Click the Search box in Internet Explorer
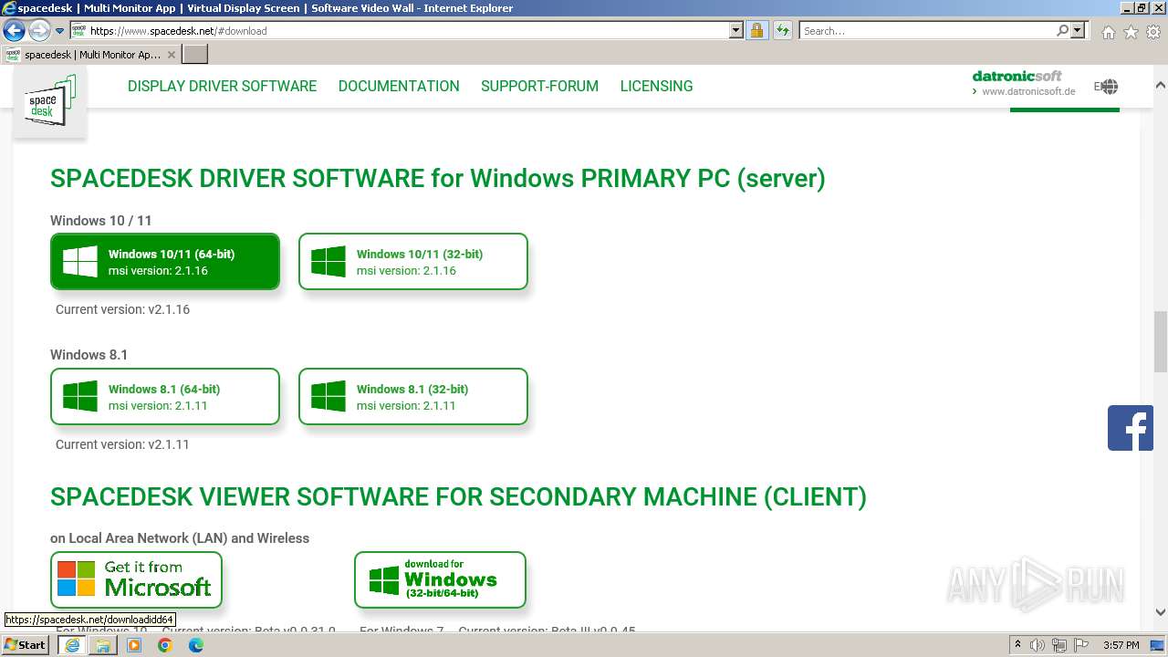This screenshot has width=1168, height=657. pyautogui.click(x=927, y=30)
